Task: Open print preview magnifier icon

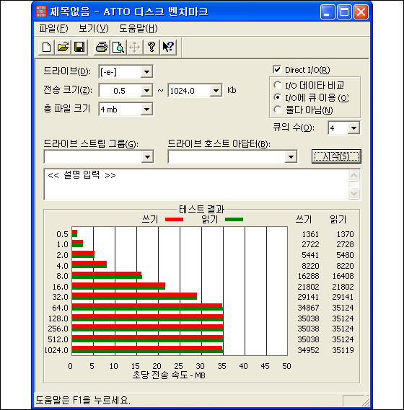Action: (x=118, y=48)
